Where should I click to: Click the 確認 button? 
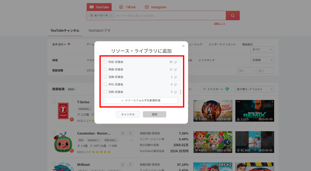point(155,114)
